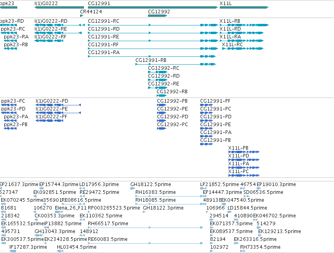Select transcript CG12992-RE
This screenshot has height=253, width=334.
158,88
